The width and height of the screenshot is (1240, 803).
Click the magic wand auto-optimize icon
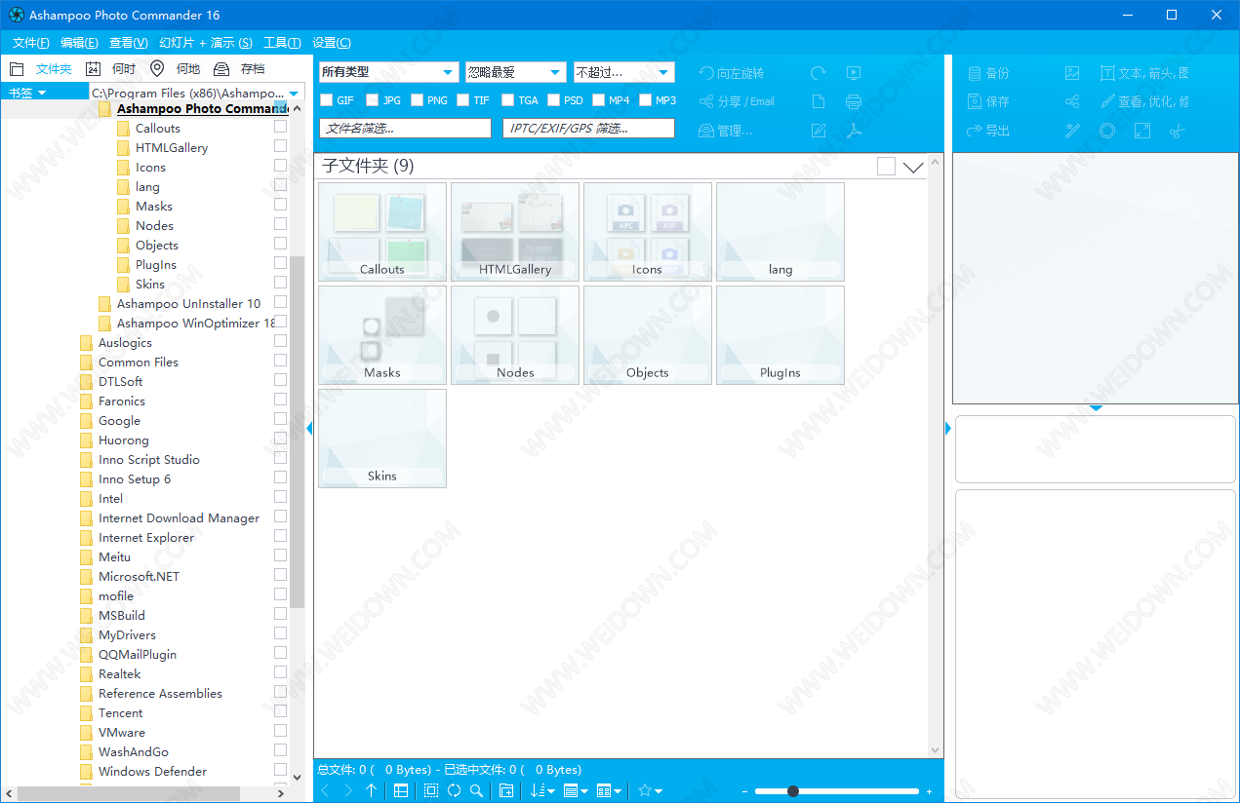click(1072, 131)
